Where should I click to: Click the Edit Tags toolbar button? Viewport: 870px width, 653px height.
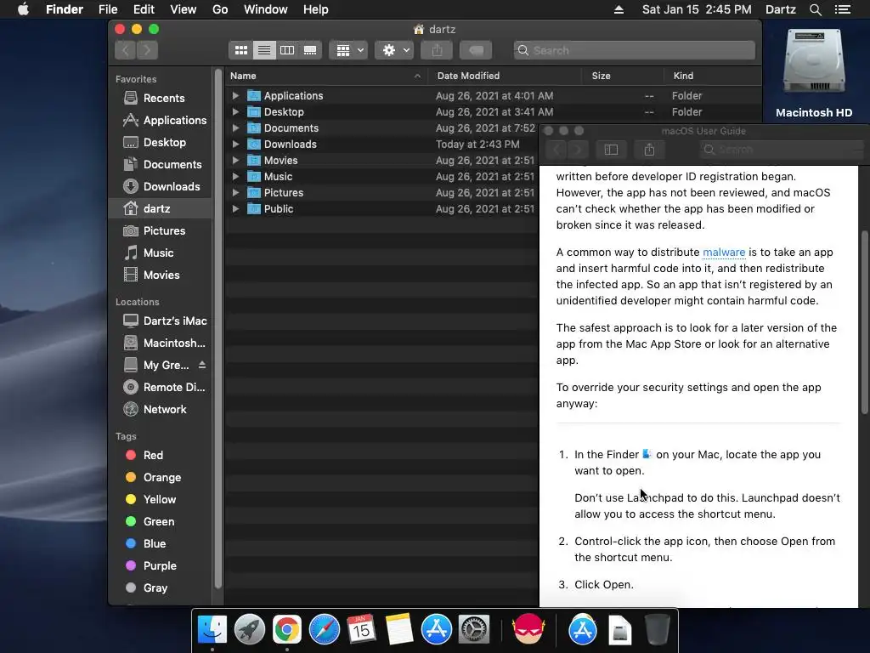pyautogui.click(x=476, y=50)
